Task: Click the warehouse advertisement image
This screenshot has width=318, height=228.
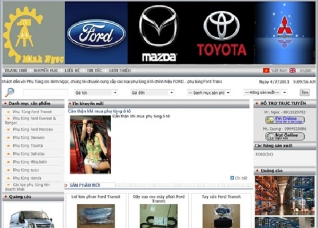Action: point(285,195)
